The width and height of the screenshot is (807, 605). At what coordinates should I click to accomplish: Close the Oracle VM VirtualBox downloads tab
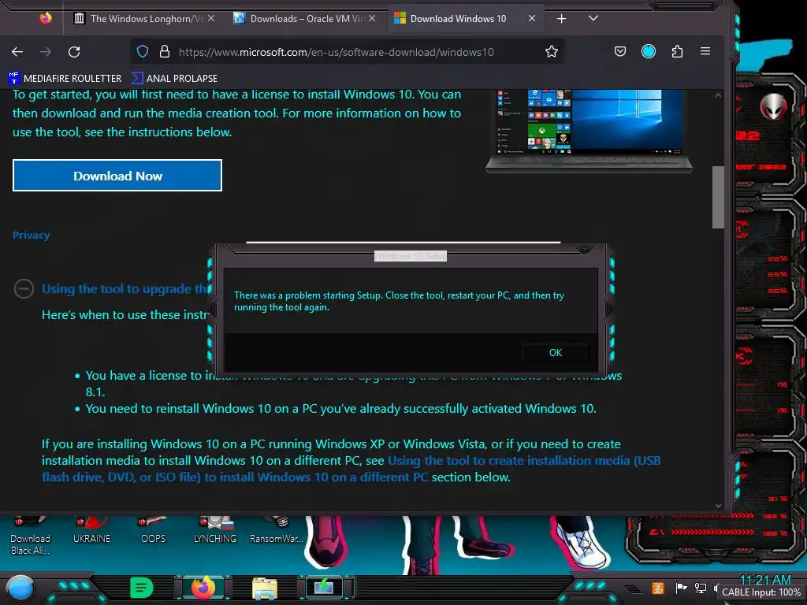coord(372,19)
